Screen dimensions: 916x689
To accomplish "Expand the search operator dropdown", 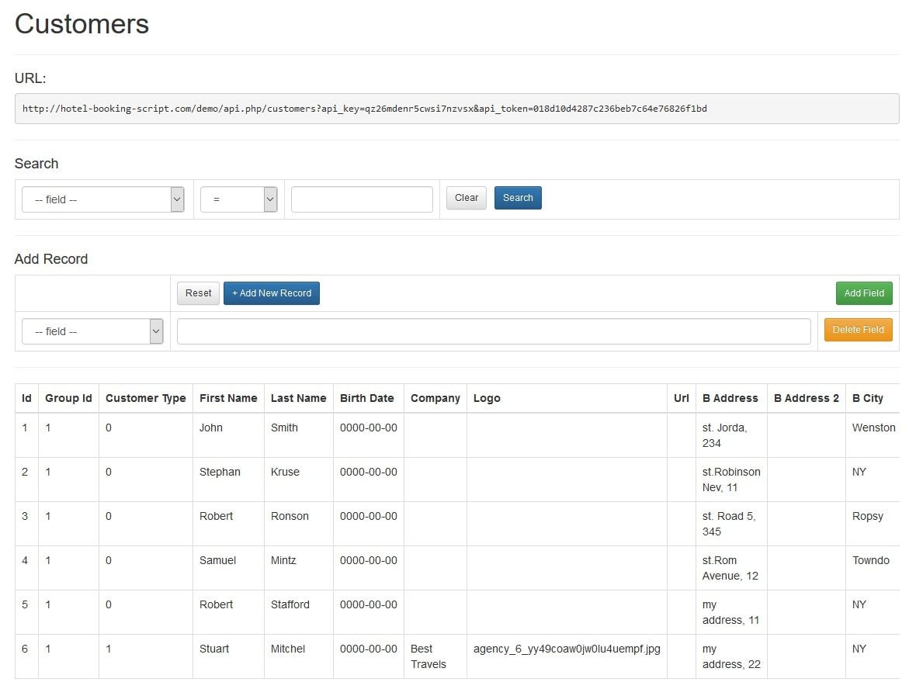I will (238, 199).
